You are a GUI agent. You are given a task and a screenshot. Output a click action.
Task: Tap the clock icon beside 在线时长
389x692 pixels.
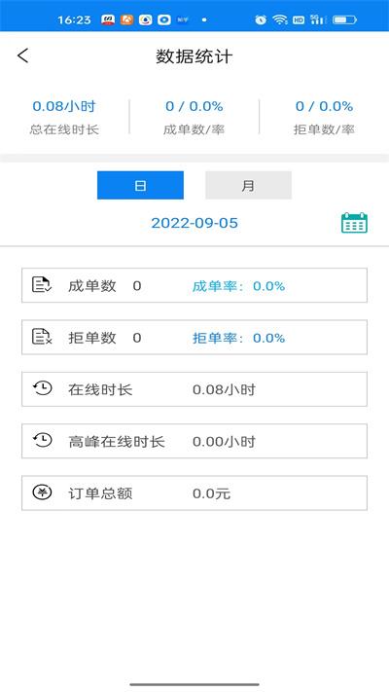pyautogui.click(x=43, y=388)
